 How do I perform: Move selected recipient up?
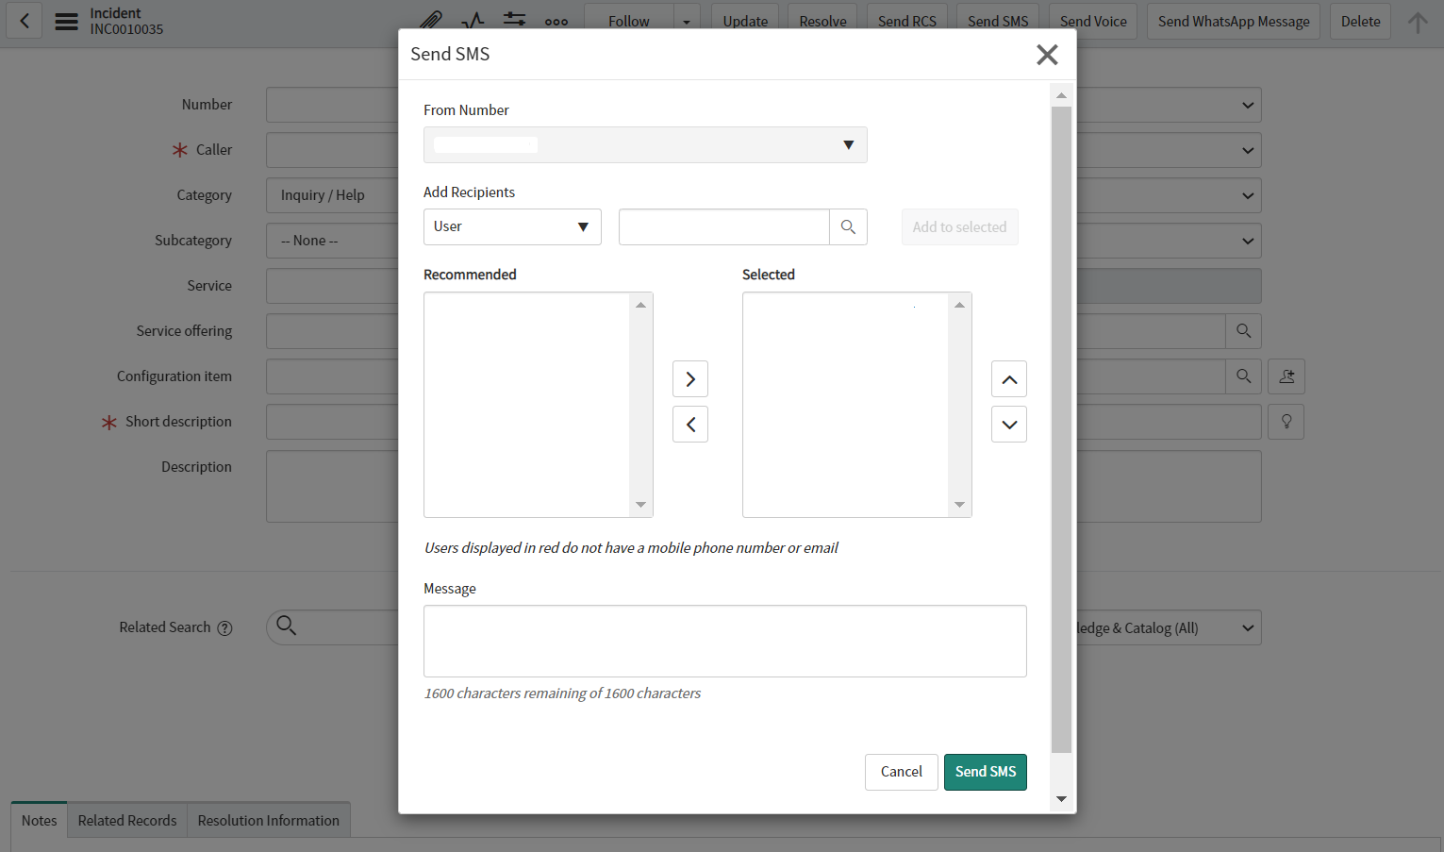[x=1008, y=379]
